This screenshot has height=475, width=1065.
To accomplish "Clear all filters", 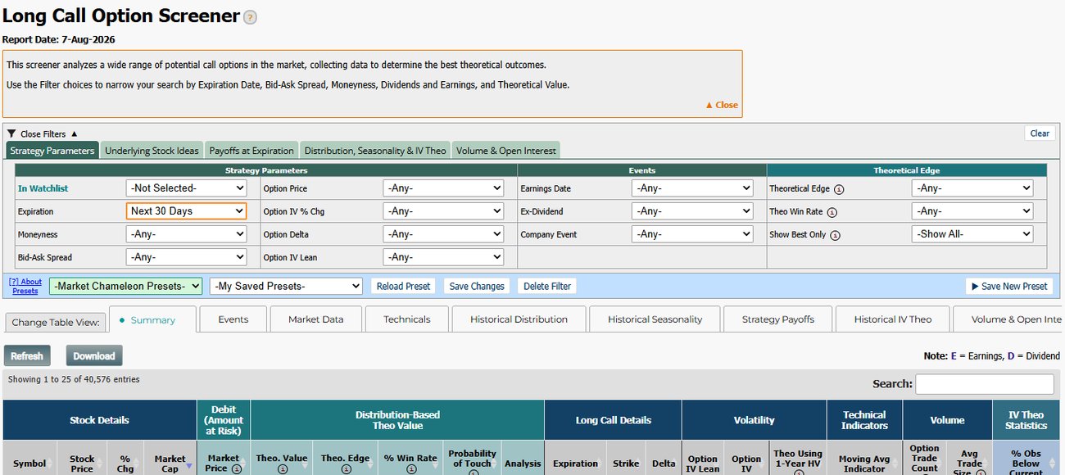I will pyautogui.click(x=1040, y=133).
